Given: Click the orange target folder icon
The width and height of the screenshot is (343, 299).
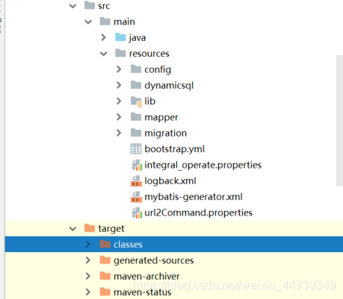Looking at the screenshot, I should [90, 228].
